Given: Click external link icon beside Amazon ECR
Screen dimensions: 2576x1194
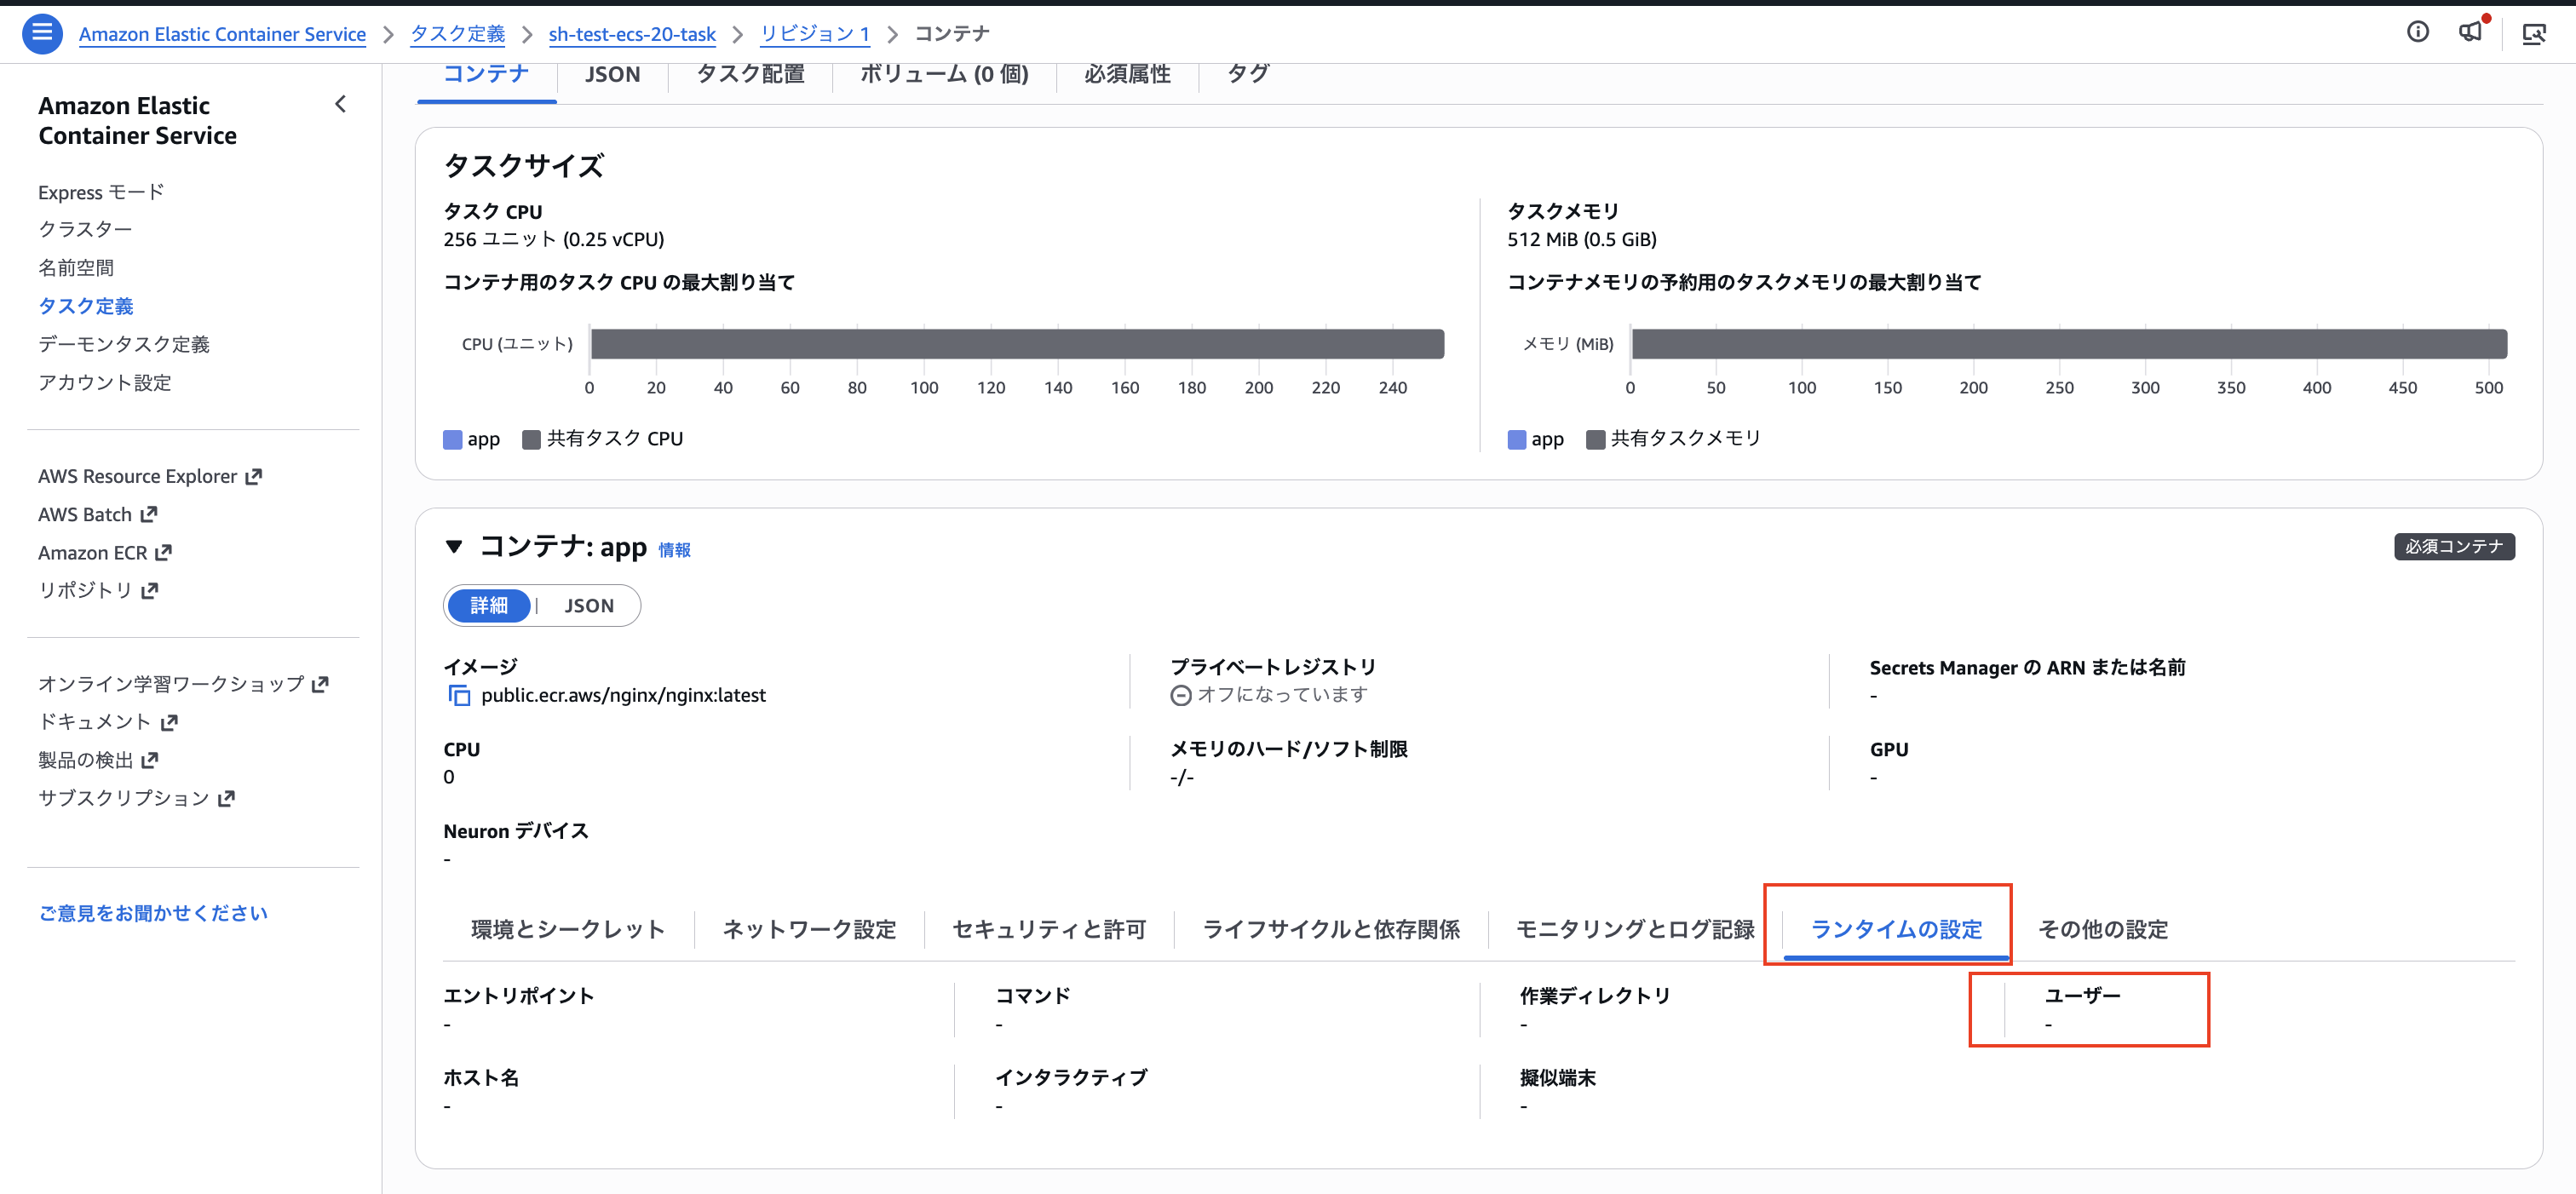Looking at the screenshot, I should [164, 553].
